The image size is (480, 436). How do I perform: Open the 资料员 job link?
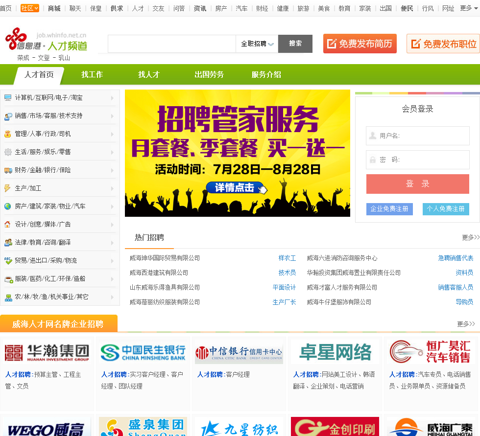point(464,273)
